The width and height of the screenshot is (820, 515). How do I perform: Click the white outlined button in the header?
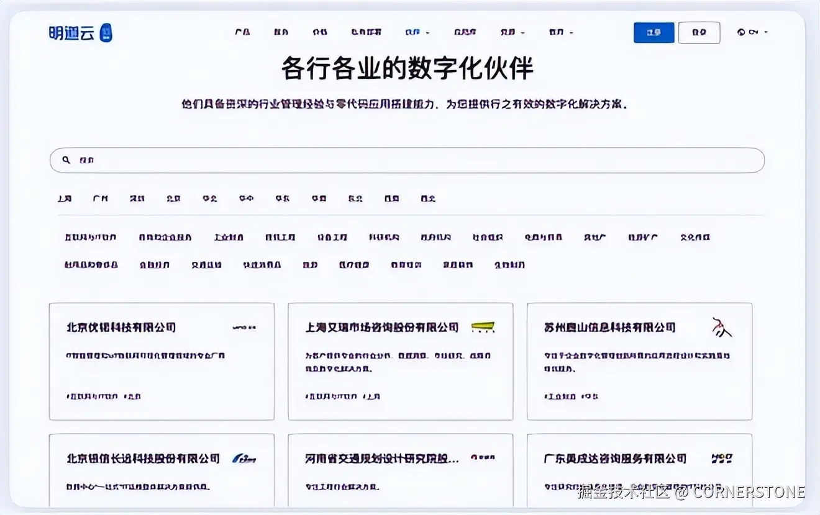pos(699,33)
